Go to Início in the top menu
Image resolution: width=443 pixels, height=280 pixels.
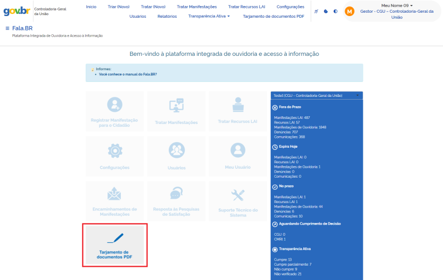91,7
